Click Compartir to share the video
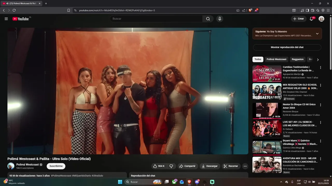 188,166
